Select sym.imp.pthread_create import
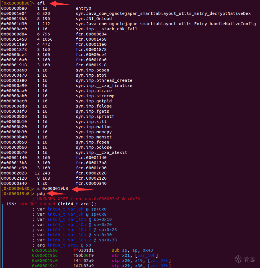The height and width of the screenshot is (268, 260). coord(104,80)
